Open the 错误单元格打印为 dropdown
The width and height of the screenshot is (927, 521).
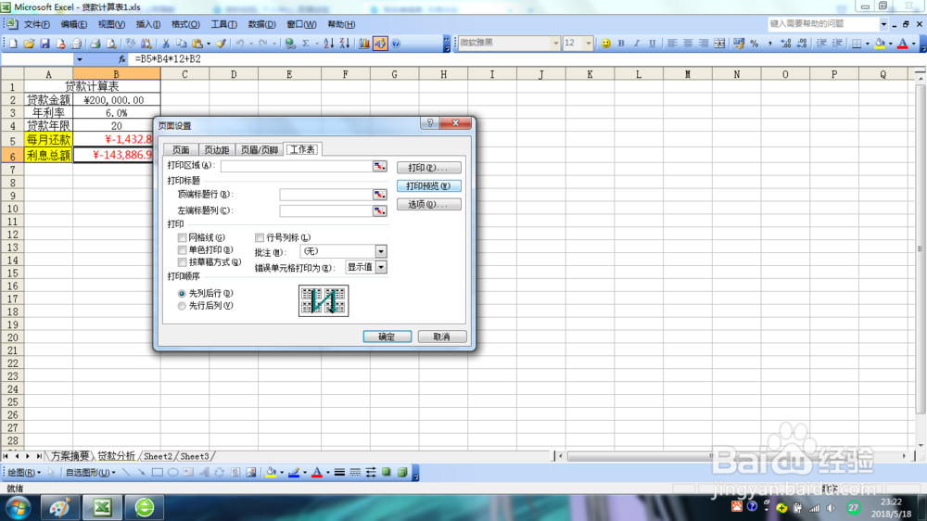(x=381, y=267)
